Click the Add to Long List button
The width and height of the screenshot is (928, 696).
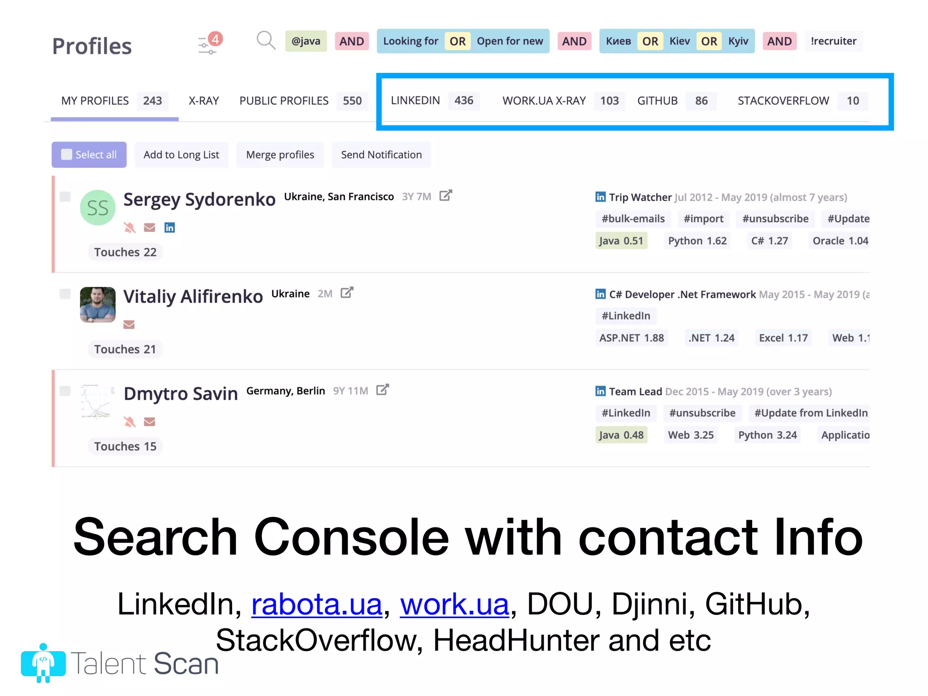181,155
